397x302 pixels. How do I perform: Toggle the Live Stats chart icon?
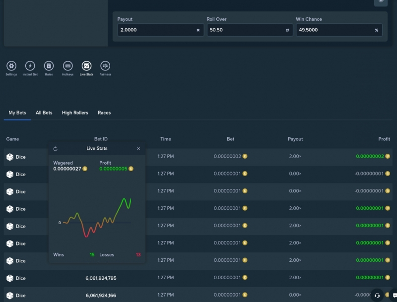click(86, 66)
